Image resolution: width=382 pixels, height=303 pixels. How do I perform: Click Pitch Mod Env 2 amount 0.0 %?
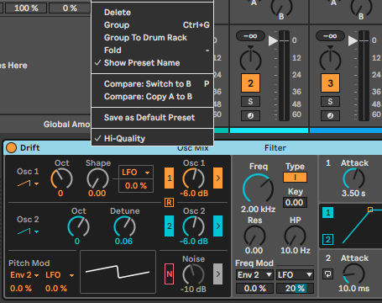click(x=21, y=288)
